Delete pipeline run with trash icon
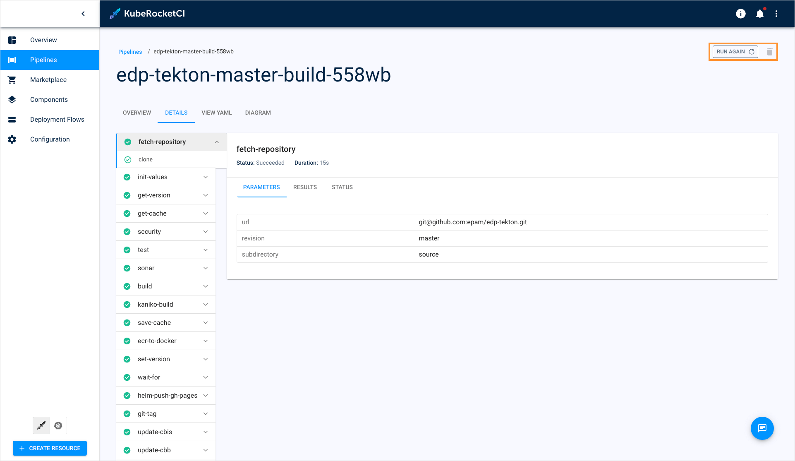This screenshot has height=461, width=795. (x=769, y=52)
